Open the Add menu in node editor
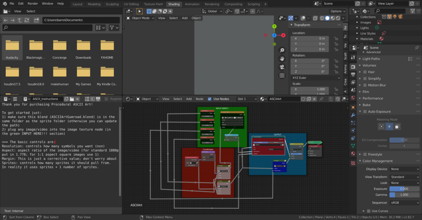The height and width of the screenshot is (220, 422). 189,99
